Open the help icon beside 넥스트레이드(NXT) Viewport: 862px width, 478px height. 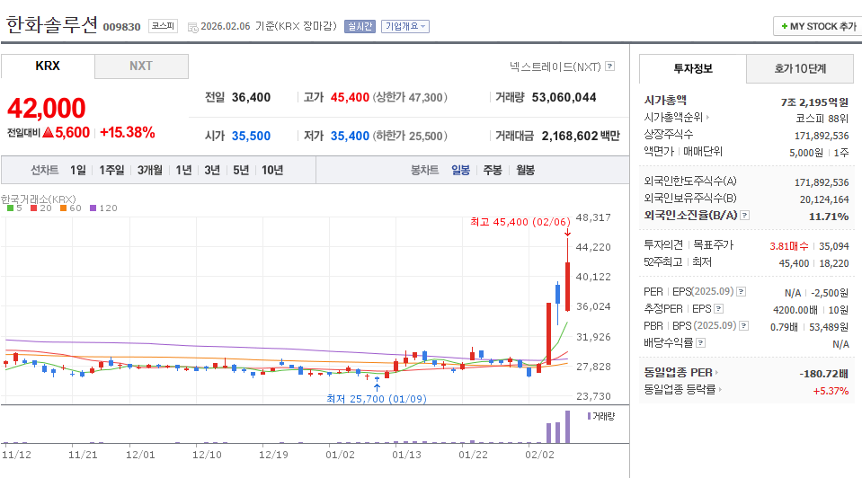click(609, 66)
